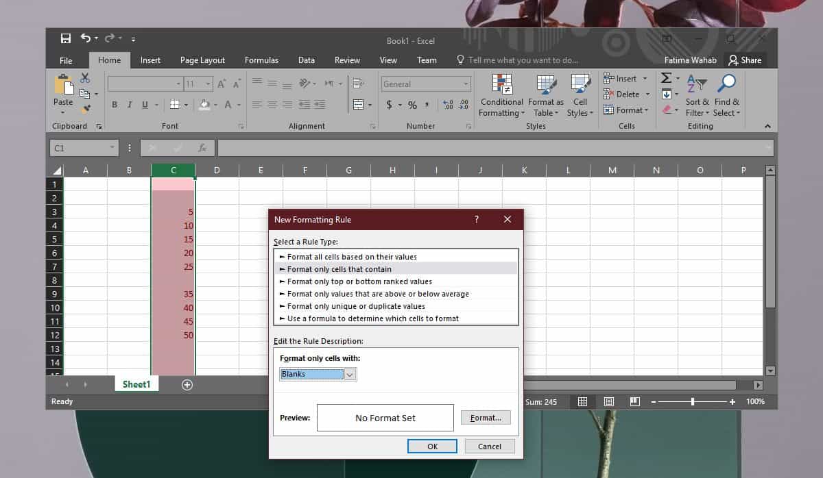Collapse the ribbon with the chevron
This screenshot has height=478, width=823.
767,126
